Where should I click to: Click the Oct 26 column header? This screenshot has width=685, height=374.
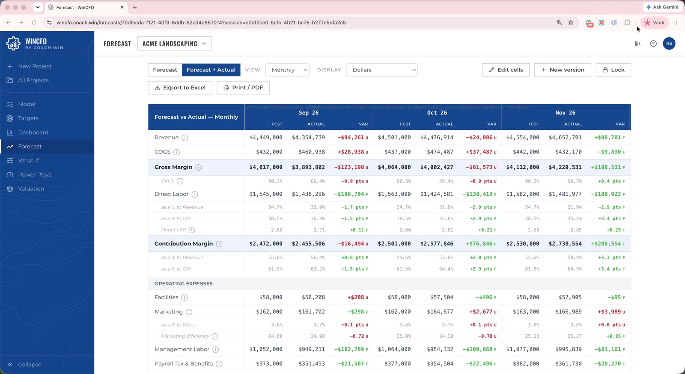[x=437, y=113]
